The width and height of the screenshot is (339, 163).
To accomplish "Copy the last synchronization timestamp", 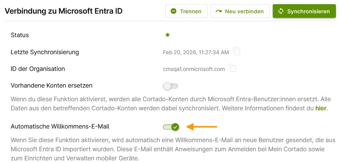I will click(x=237, y=52).
